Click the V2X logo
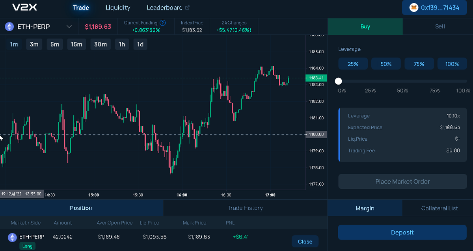Image resolution: width=473 pixels, height=251 pixels. [x=25, y=7]
